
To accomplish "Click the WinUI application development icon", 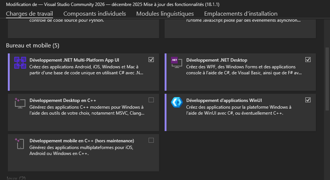I will tap(177, 103).
